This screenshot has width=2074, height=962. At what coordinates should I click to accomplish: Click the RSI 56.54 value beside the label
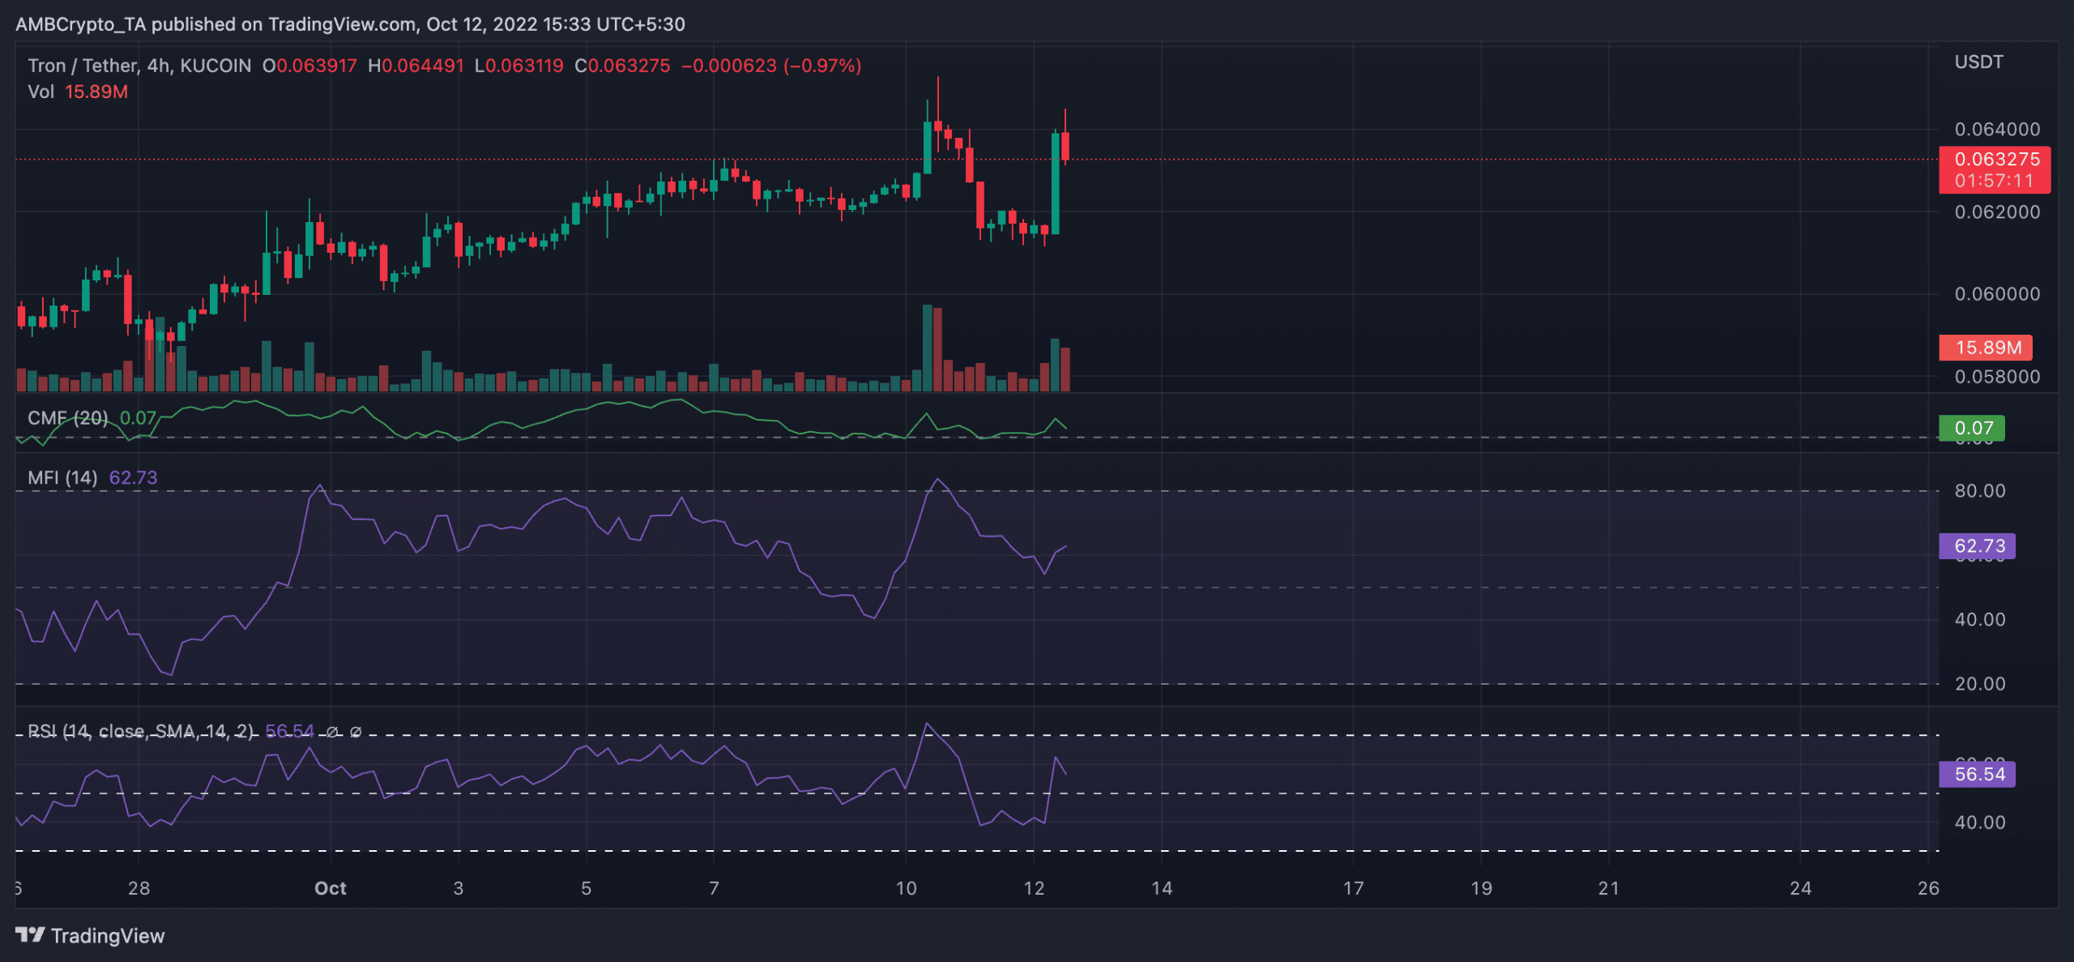(289, 731)
